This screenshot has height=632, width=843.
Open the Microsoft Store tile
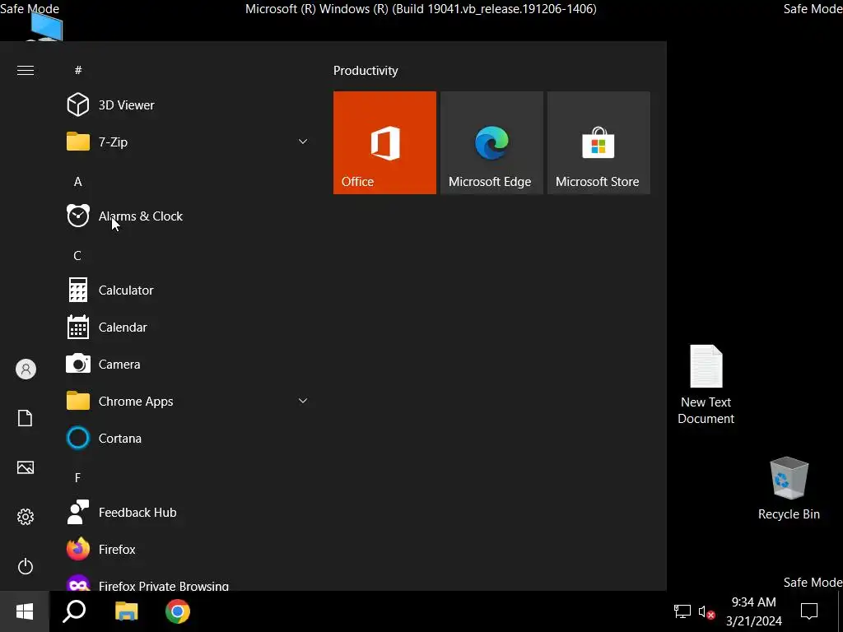598,142
